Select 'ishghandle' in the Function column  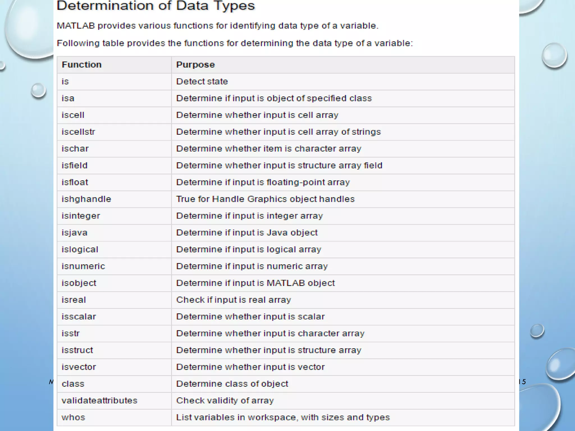point(86,199)
